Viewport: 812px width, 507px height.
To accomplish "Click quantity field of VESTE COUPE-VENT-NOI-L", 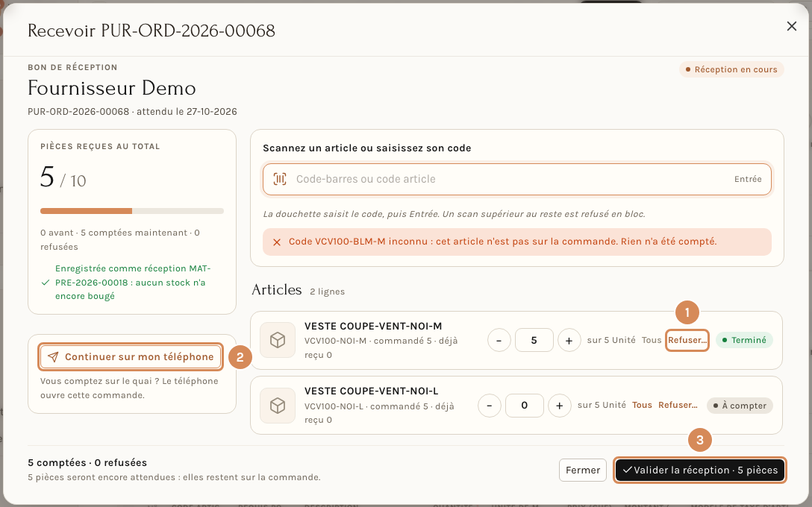I will [524, 406].
